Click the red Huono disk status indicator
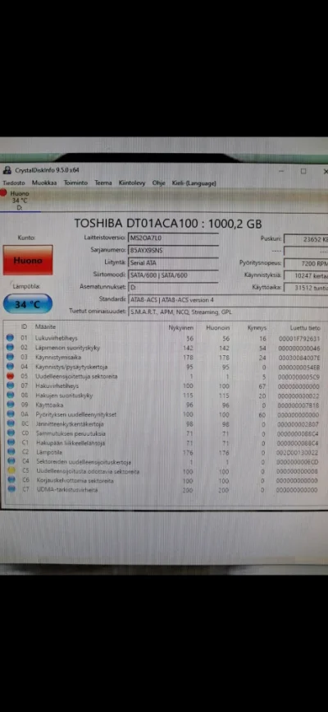328x712 pixels. tap(4, 193)
